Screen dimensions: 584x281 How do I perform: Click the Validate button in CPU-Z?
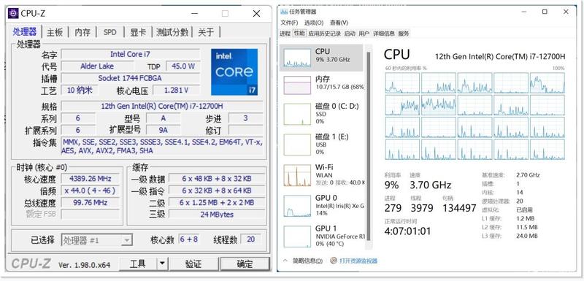(x=193, y=264)
